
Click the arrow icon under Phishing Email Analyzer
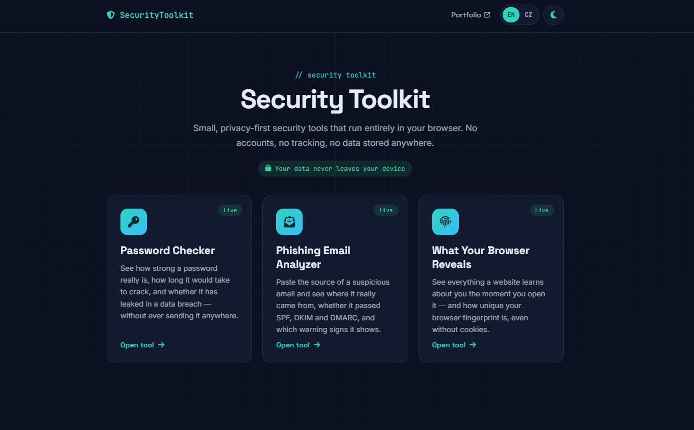(317, 345)
